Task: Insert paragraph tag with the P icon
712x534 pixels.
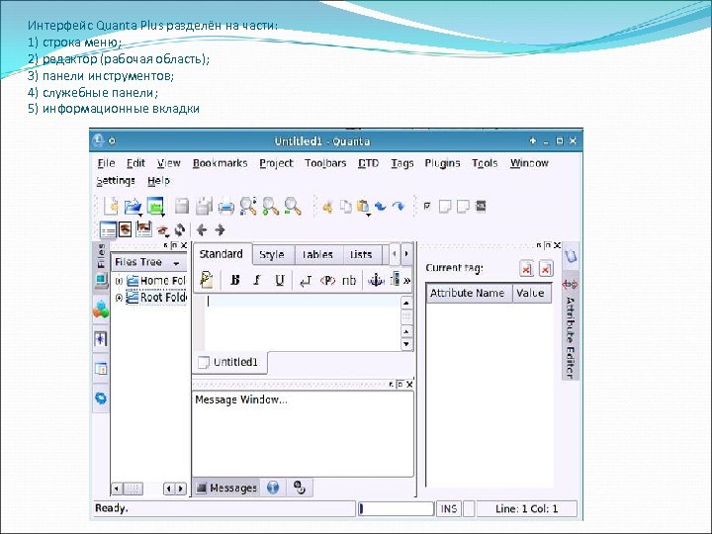Action: [327, 281]
